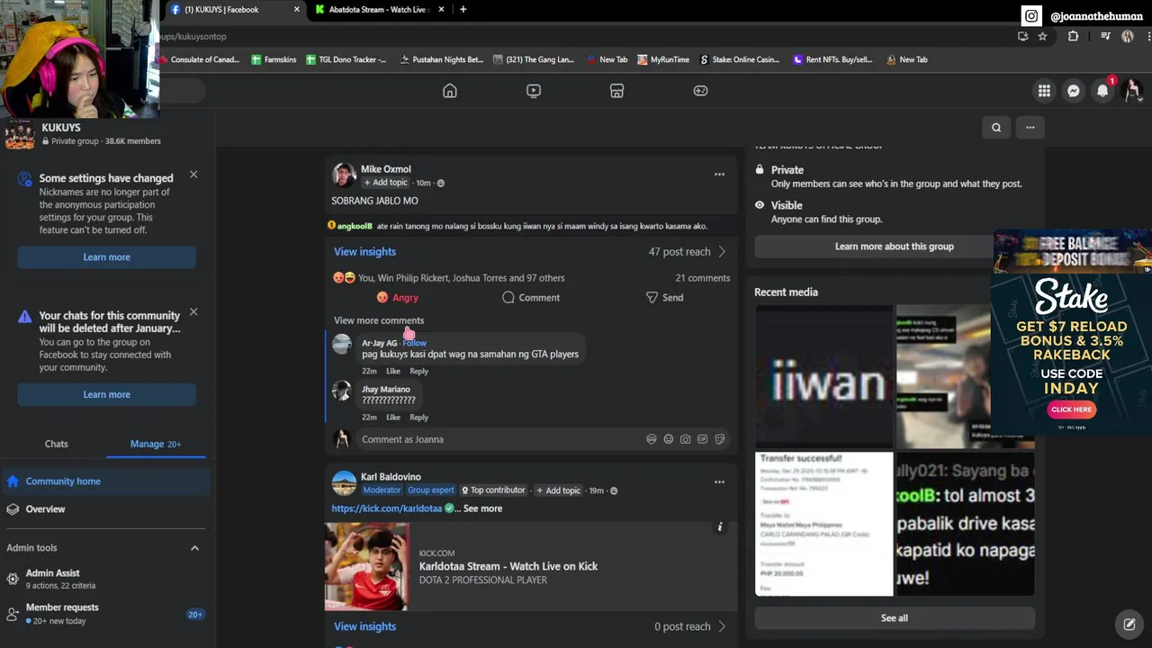Collapse the Admin tools section
The image size is (1152, 648).
click(194, 548)
